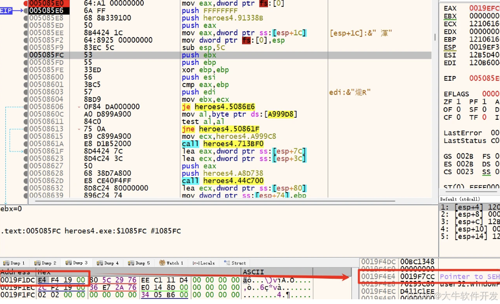Toggle breakpoint bullet at address 00508613

pos(25,129)
